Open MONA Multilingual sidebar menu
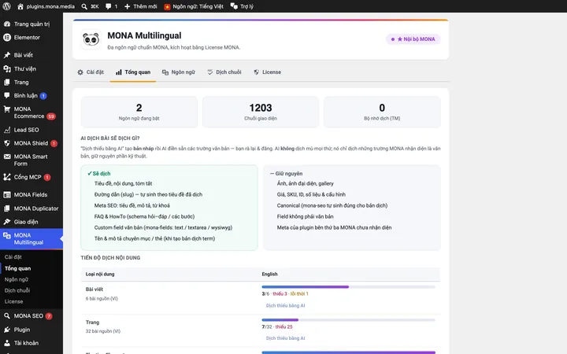 [x=31, y=239]
